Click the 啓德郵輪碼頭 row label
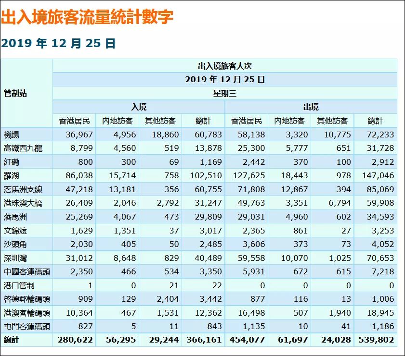 (x=27, y=299)
